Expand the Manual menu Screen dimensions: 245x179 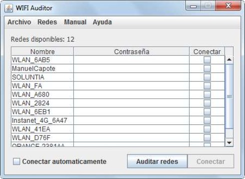click(75, 22)
